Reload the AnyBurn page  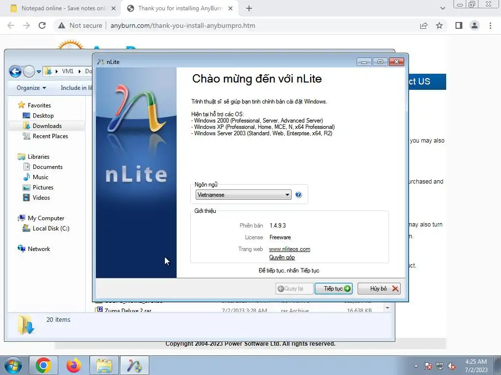coord(42,25)
